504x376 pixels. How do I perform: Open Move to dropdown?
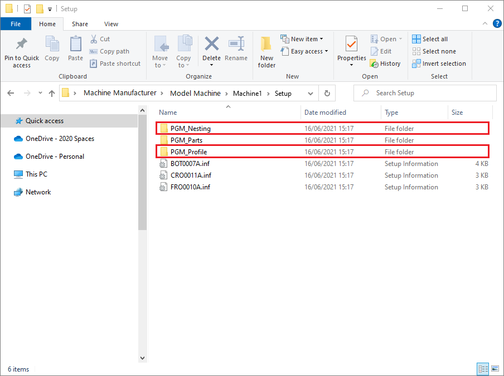[160, 52]
